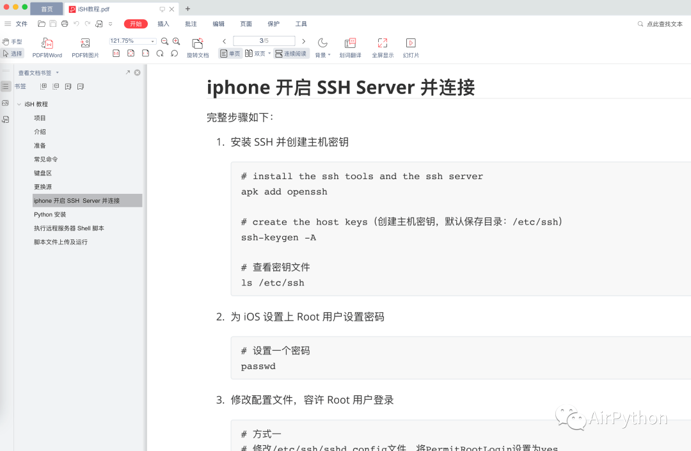Select the 常见命令 bookmark

46,159
